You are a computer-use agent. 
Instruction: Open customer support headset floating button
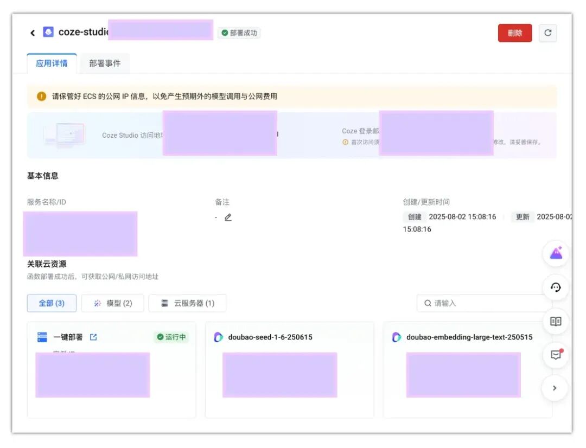(556, 287)
